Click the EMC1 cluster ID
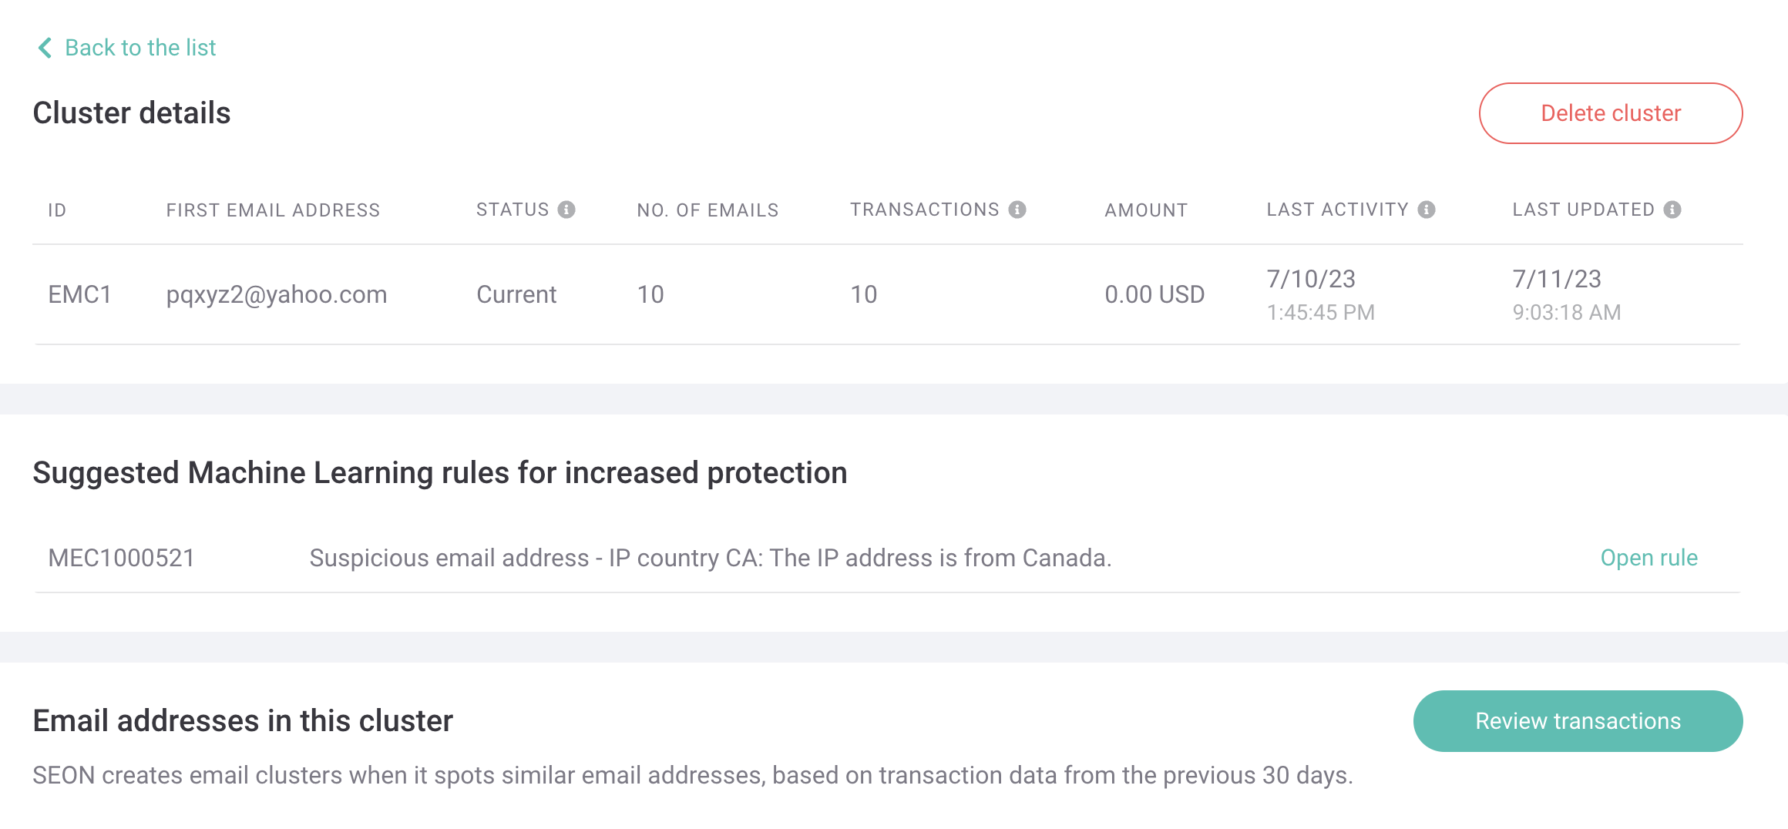The width and height of the screenshot is (1788, 829). [x=80, y=294]
